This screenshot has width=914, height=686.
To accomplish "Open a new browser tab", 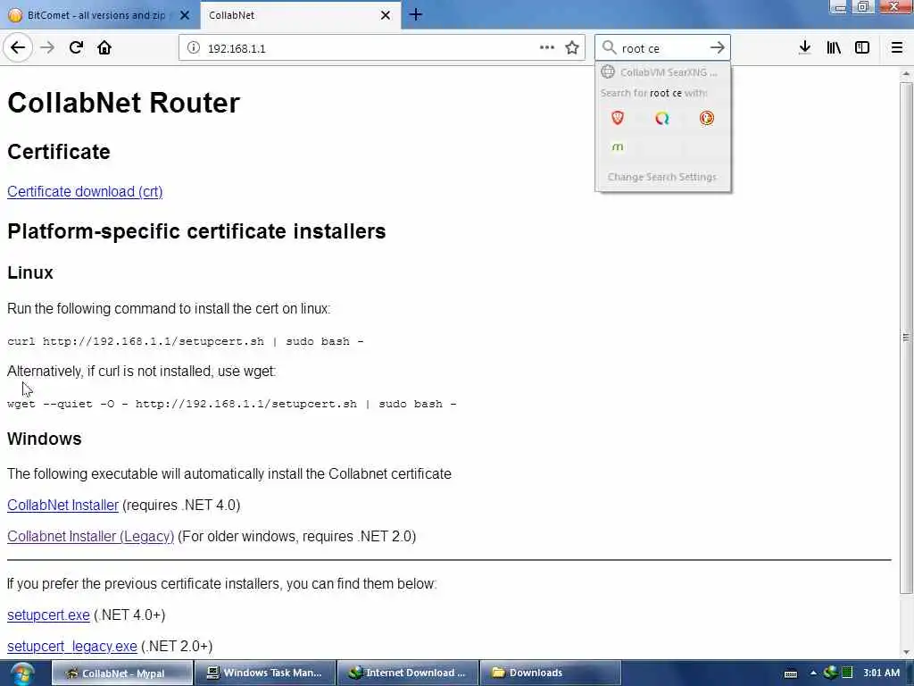I will coord(416,14).
